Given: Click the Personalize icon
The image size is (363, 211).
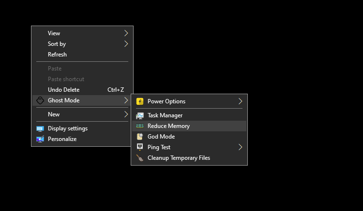Looking at the screenshot, I should pos(40,139).
